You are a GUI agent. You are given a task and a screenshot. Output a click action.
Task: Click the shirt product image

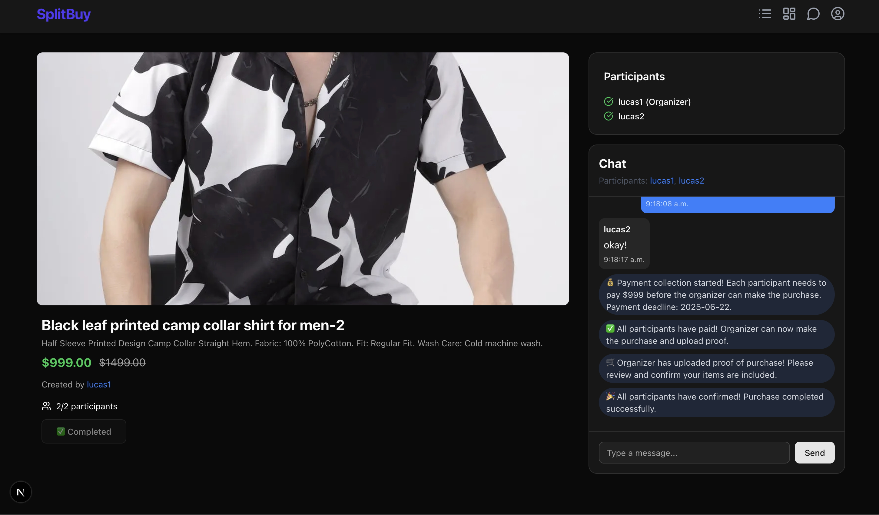point(303,179)
